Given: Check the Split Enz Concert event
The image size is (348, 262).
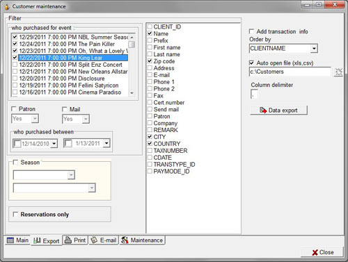Looking at the screenshot, I should coord(15,65).
